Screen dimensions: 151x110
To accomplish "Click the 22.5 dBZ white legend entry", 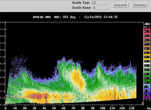I will [147, 65].
